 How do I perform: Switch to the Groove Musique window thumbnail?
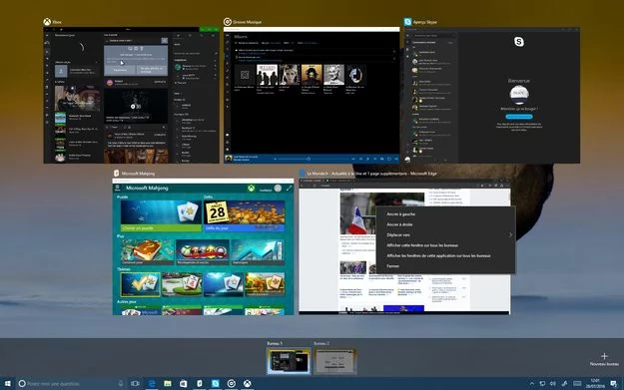tap(312, 95)
